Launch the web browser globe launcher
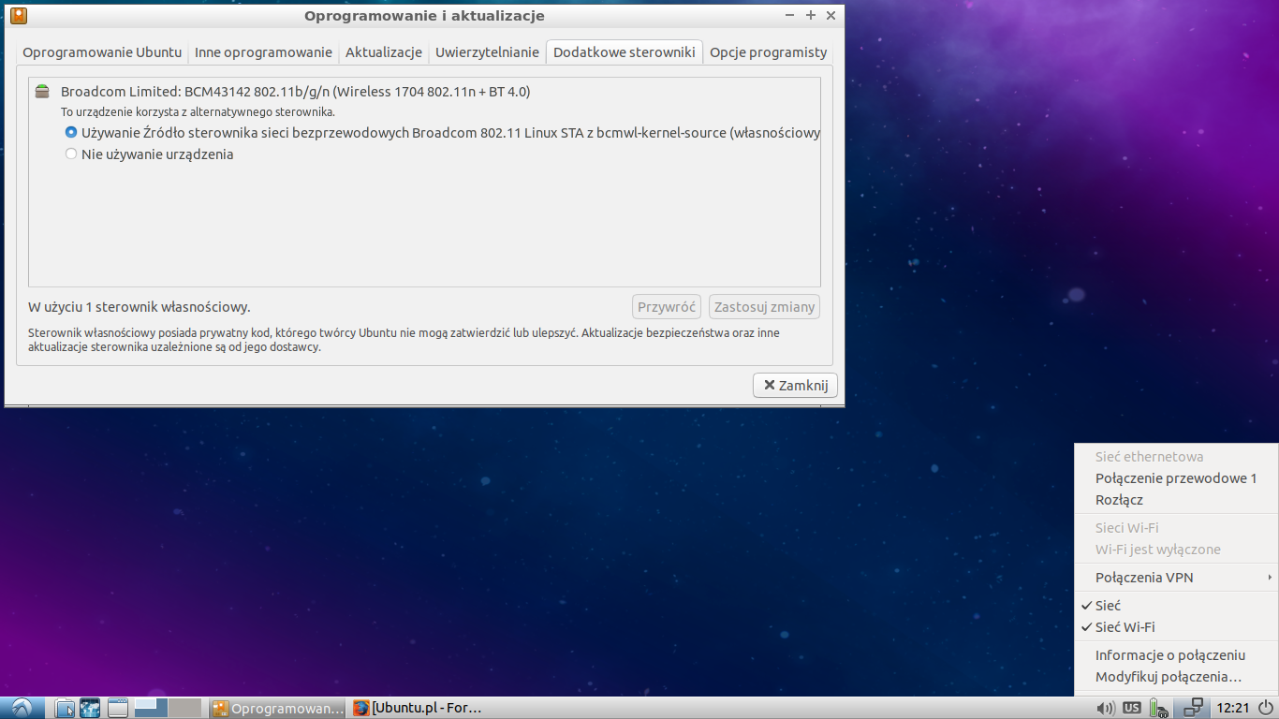 (x=90, y=708)
